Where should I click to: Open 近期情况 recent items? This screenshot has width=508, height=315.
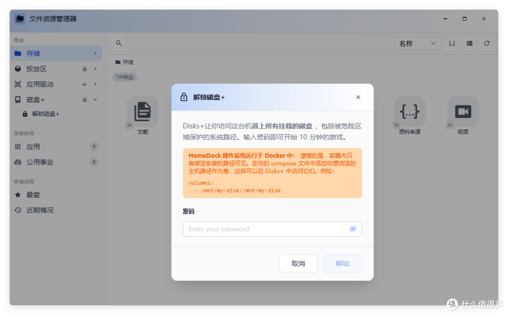56,210
